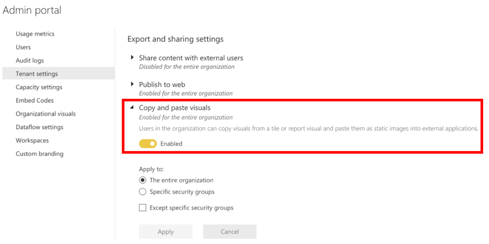Open Custom branding options
Image resolution: width=489 pixels, height=244 pixels.
[39, 153]
